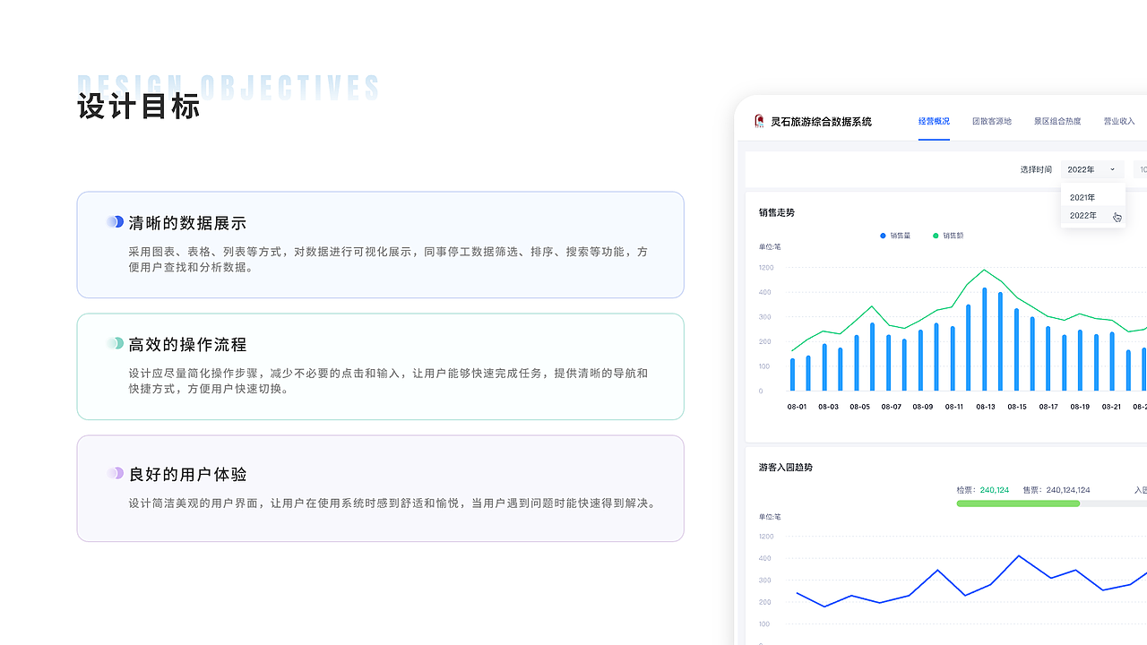Image resolution: width=1147 pixels, height=645 pixels.
Task: Click the 08-01 axis label in sales chart
Action: coord(797,407)
